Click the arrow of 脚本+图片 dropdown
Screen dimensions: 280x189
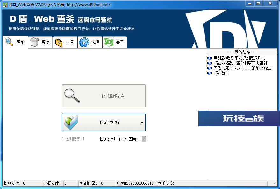[144, 139]
